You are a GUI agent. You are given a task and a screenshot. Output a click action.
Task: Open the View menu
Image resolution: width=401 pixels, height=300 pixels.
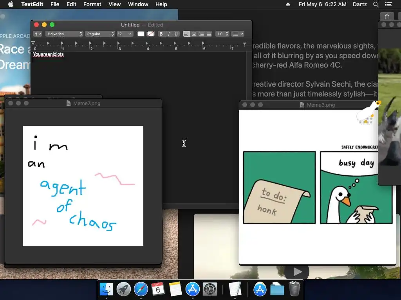(115, 4)
